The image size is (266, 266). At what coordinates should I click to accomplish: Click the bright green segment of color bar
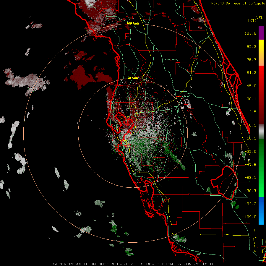[x=261, y=168]
